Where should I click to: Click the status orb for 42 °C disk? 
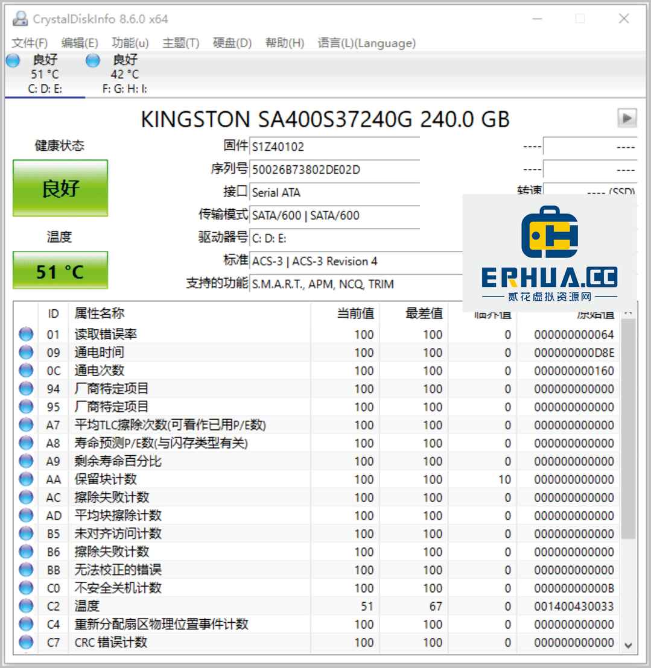coord(92,61)
